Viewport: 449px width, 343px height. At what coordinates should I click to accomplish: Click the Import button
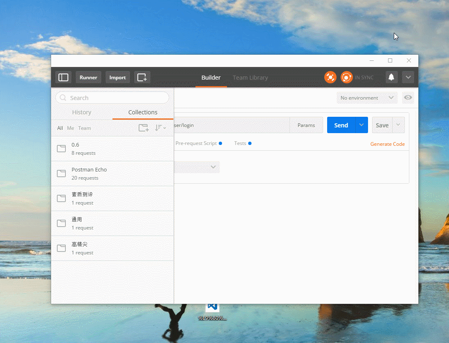coord(117,78)
